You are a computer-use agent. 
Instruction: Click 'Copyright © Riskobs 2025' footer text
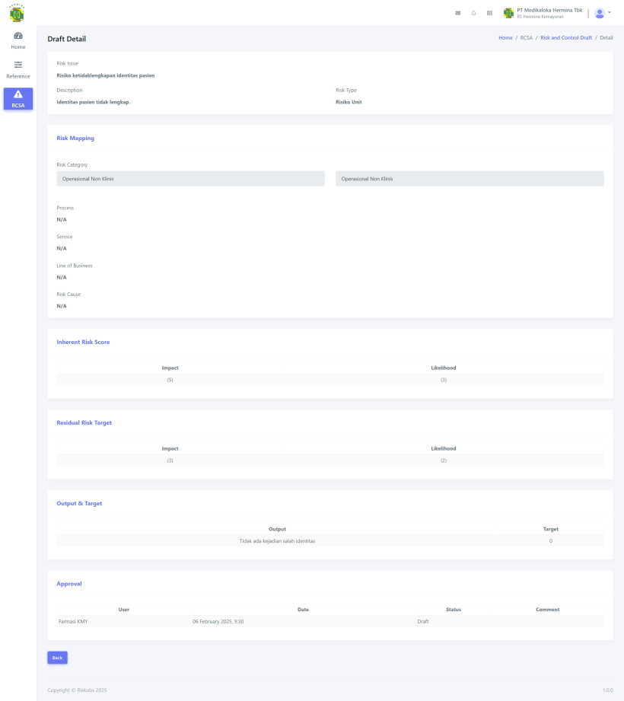[x=77, y=690]
